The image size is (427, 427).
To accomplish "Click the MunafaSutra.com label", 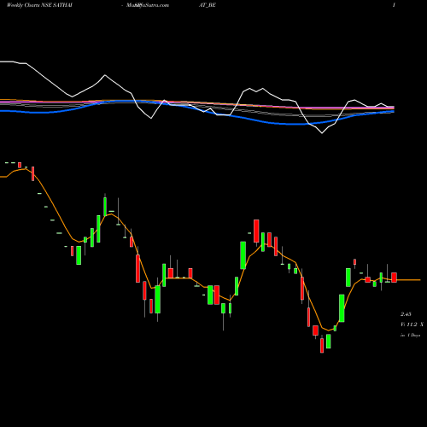I will point(148,5).
